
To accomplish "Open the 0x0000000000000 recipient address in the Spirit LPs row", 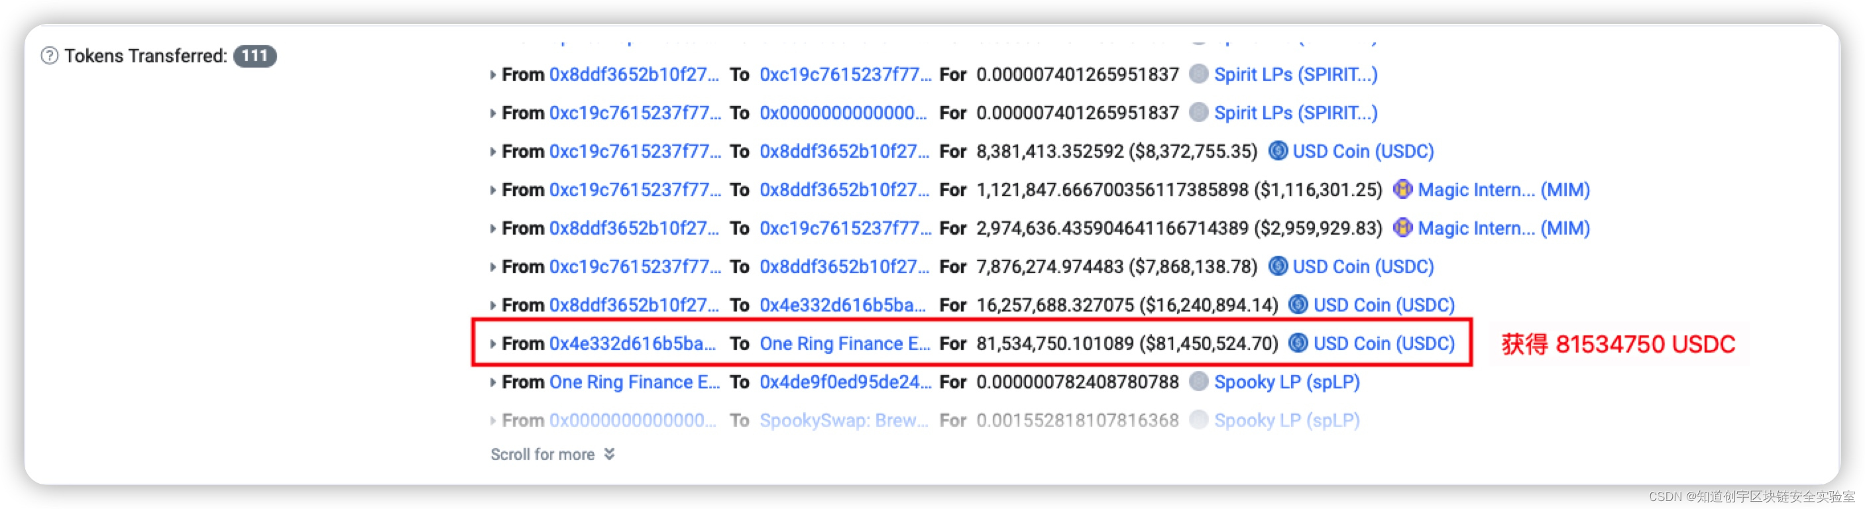I will point(843,113).
